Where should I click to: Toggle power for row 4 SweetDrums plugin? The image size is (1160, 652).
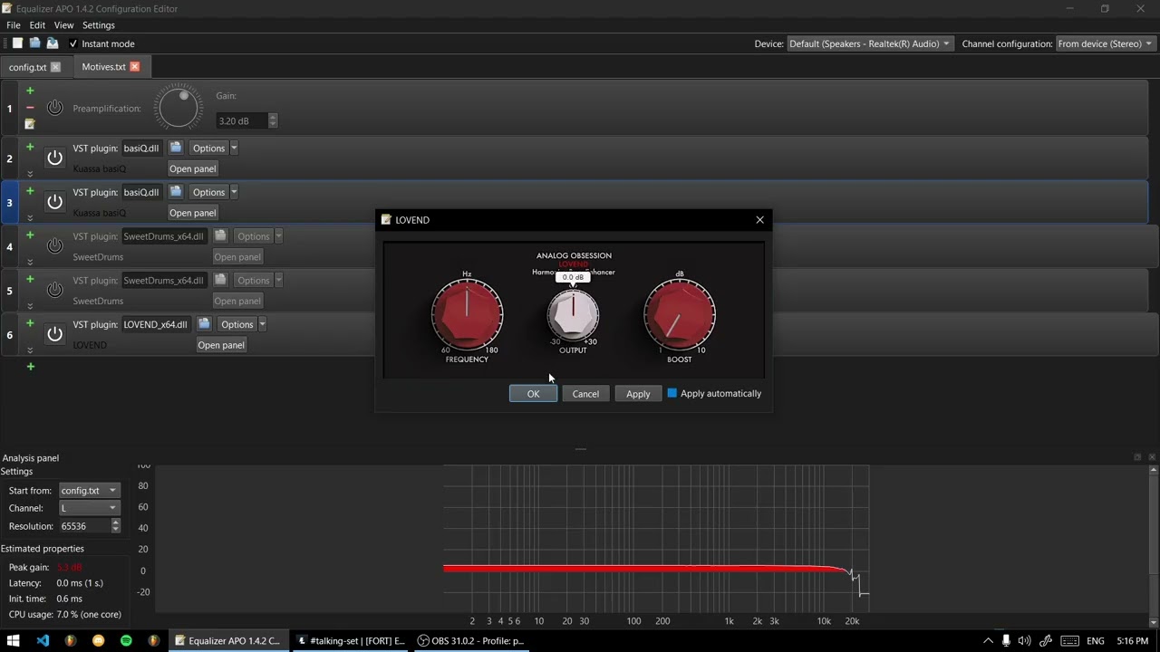(x=55, y=245)
